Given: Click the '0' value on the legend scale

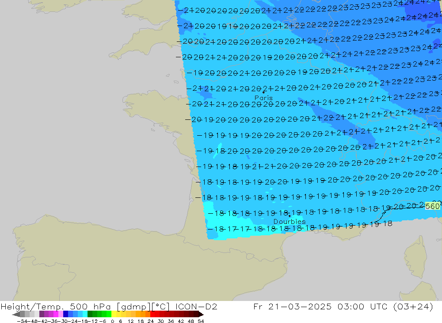Looking at the screenshot, I should tap(112, 321).
